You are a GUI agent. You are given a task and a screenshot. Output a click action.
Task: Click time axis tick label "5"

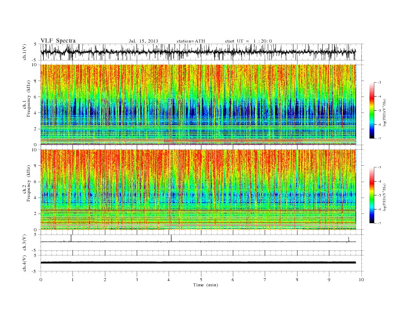tap(201, 280)
